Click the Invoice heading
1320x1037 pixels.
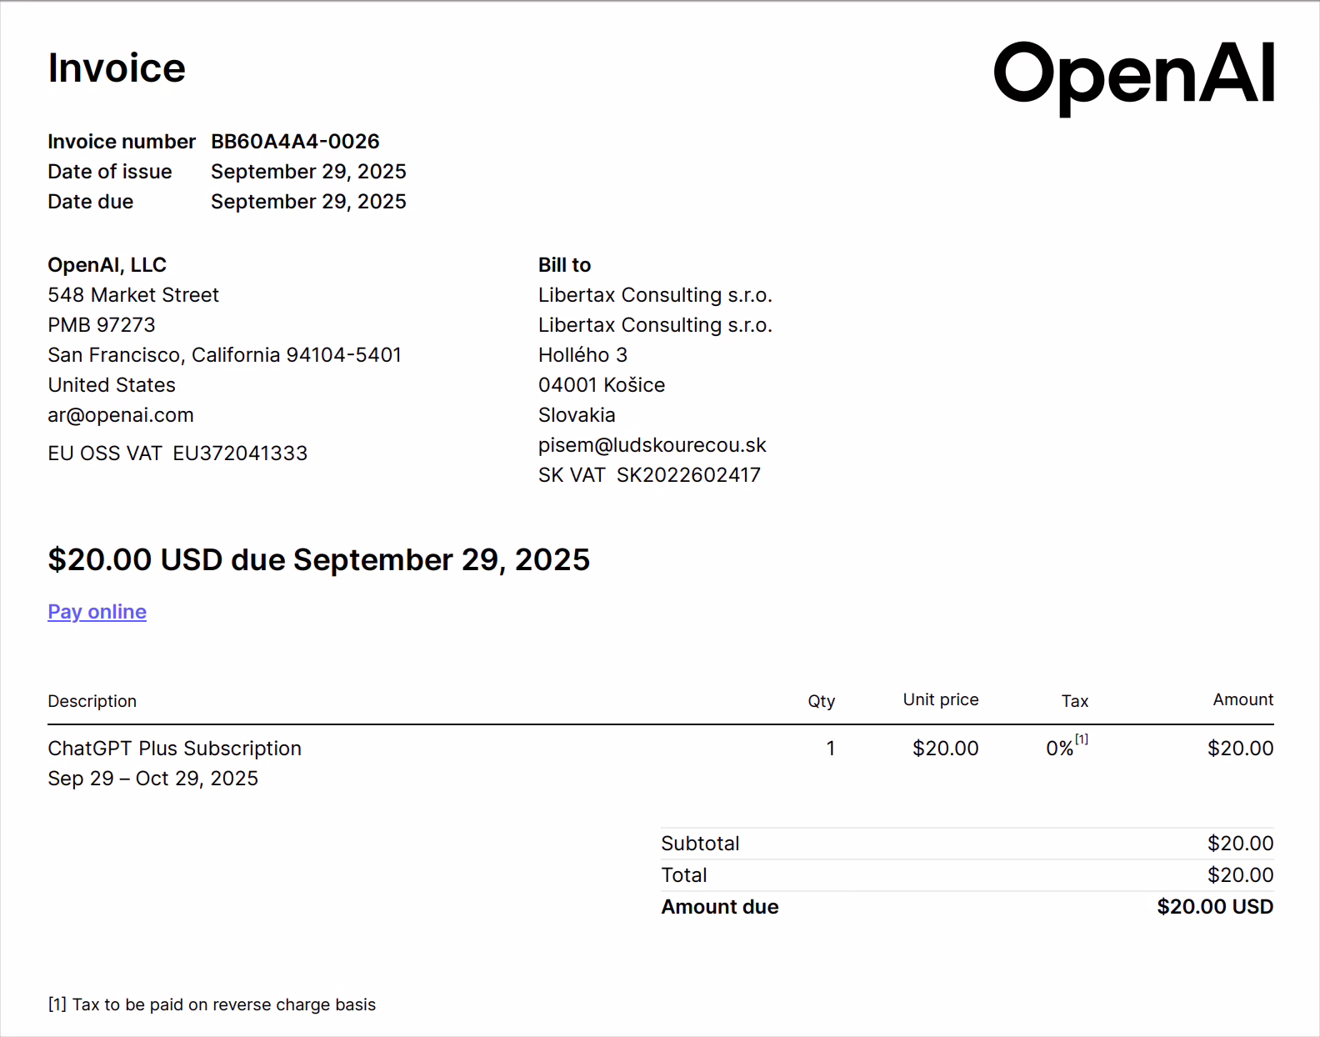[117, 68]
